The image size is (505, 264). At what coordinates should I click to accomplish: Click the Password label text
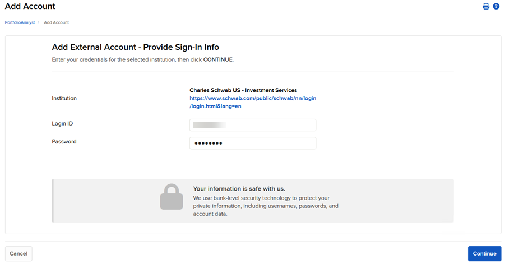click(64, 142)
